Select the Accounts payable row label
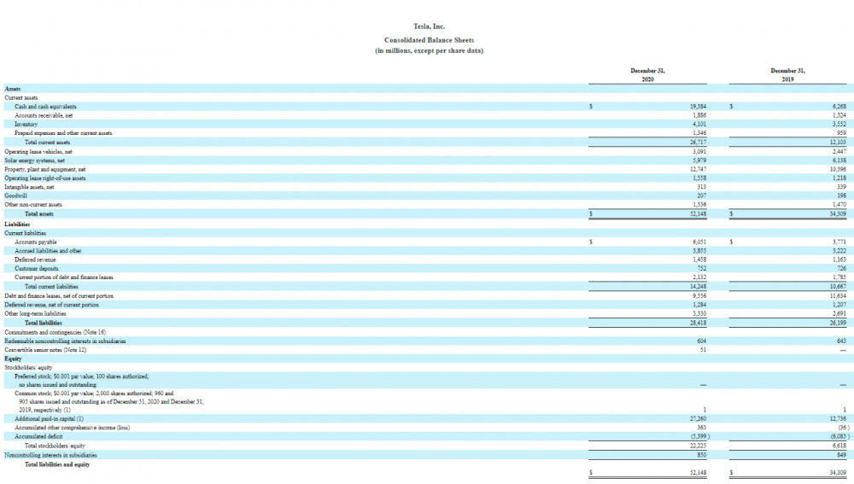854x484 pixels. [x=36, y=242]
